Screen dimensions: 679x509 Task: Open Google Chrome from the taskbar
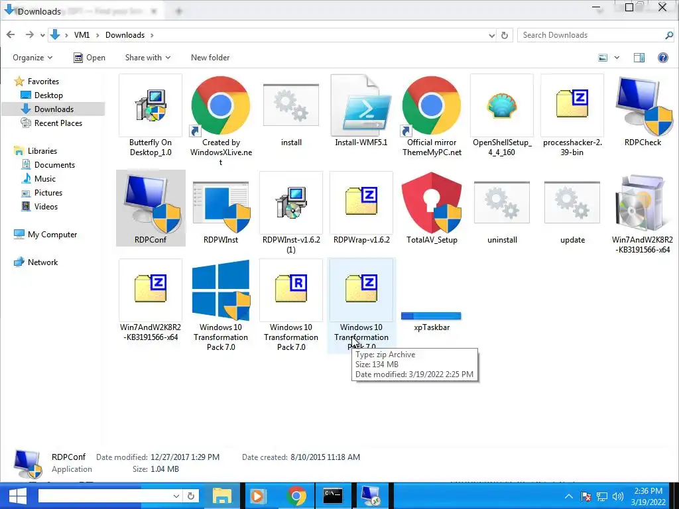(x=296, y=496)
